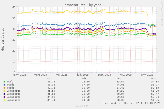Pick the 'sept. 2025' axis marker
This screenshot has height=109, width=164.
(x=104, y=75)
